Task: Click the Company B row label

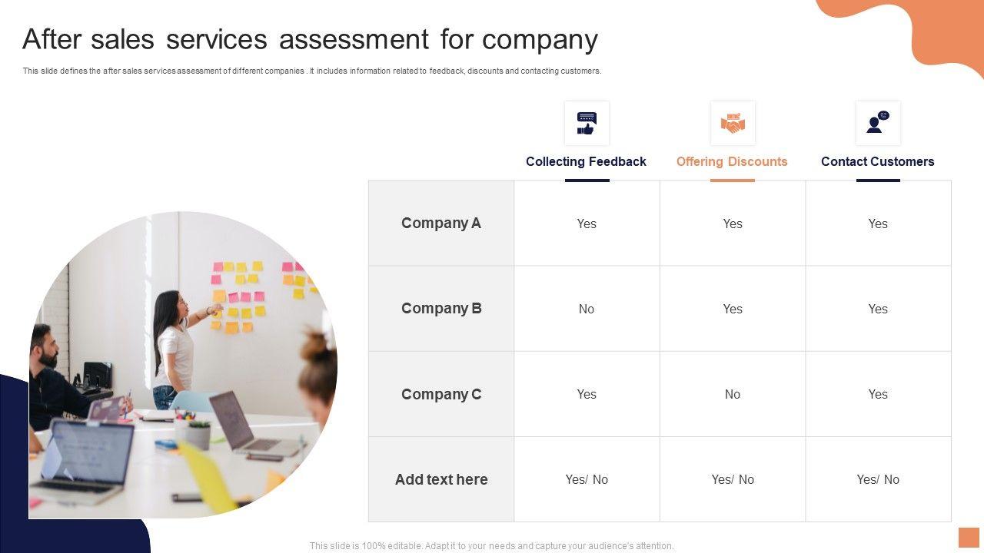Action: tap(441, 309)
